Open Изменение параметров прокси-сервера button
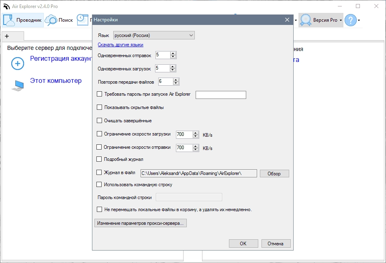 click(x=140, y=223)
